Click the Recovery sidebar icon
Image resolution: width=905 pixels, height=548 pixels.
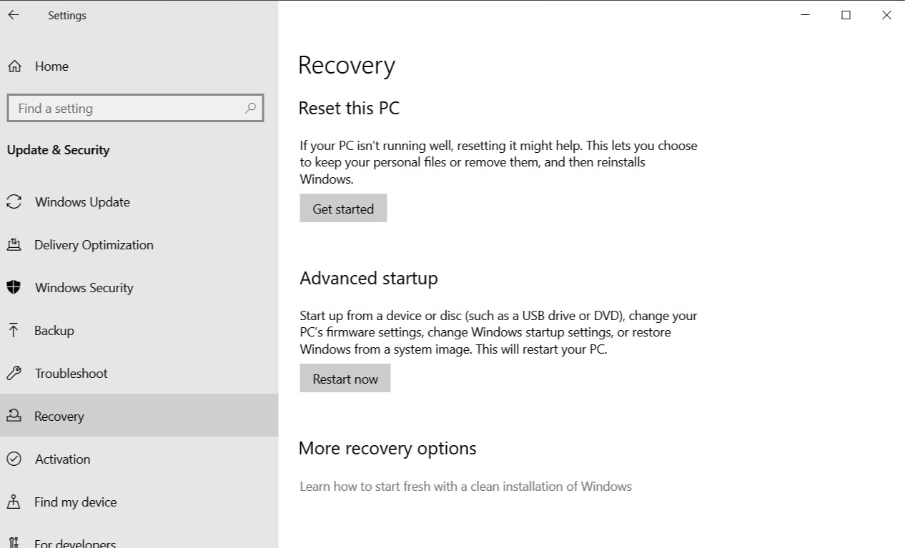pos(14,416)
